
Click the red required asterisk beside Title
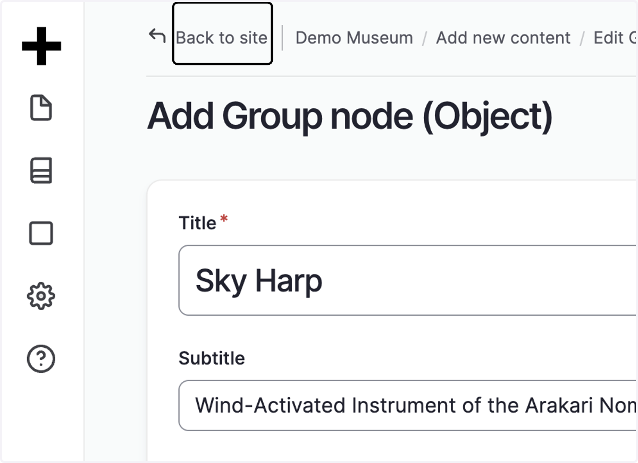pyautogui.click(x=224, y=219)
